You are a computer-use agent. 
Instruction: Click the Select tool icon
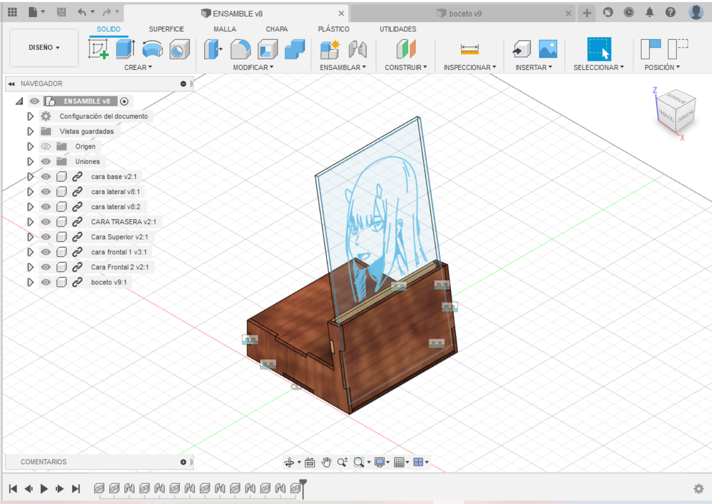(599, 49)
